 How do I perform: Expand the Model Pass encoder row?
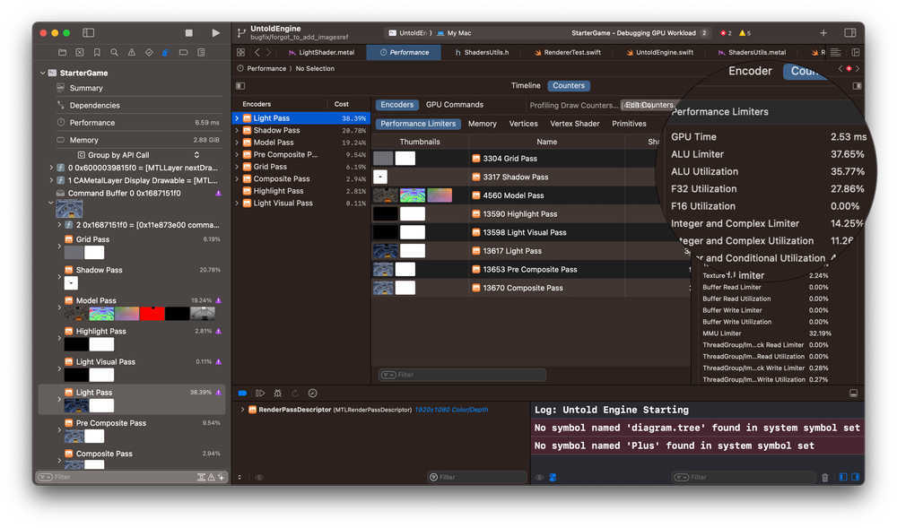coord(237,143)
